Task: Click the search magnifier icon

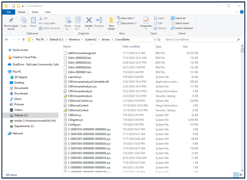Action: [238, 40]
